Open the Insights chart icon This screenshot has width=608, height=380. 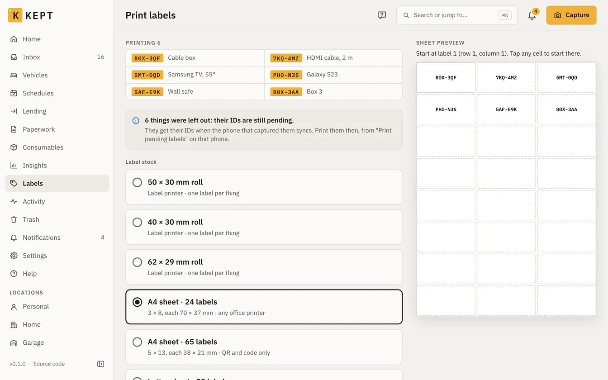pyautogui.click(x=14, y=166)
